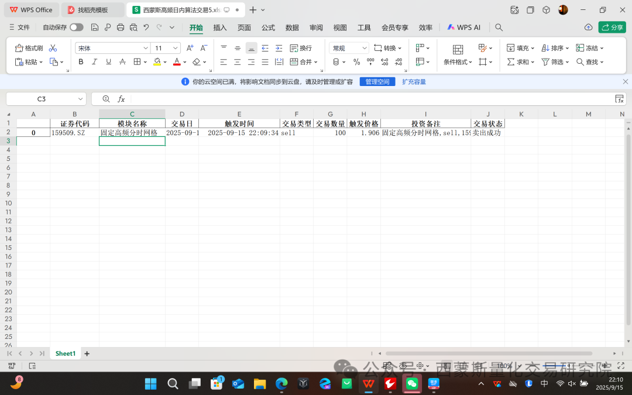Align text to top
This screenshot has width=632, height=395.
click(224, 48)
